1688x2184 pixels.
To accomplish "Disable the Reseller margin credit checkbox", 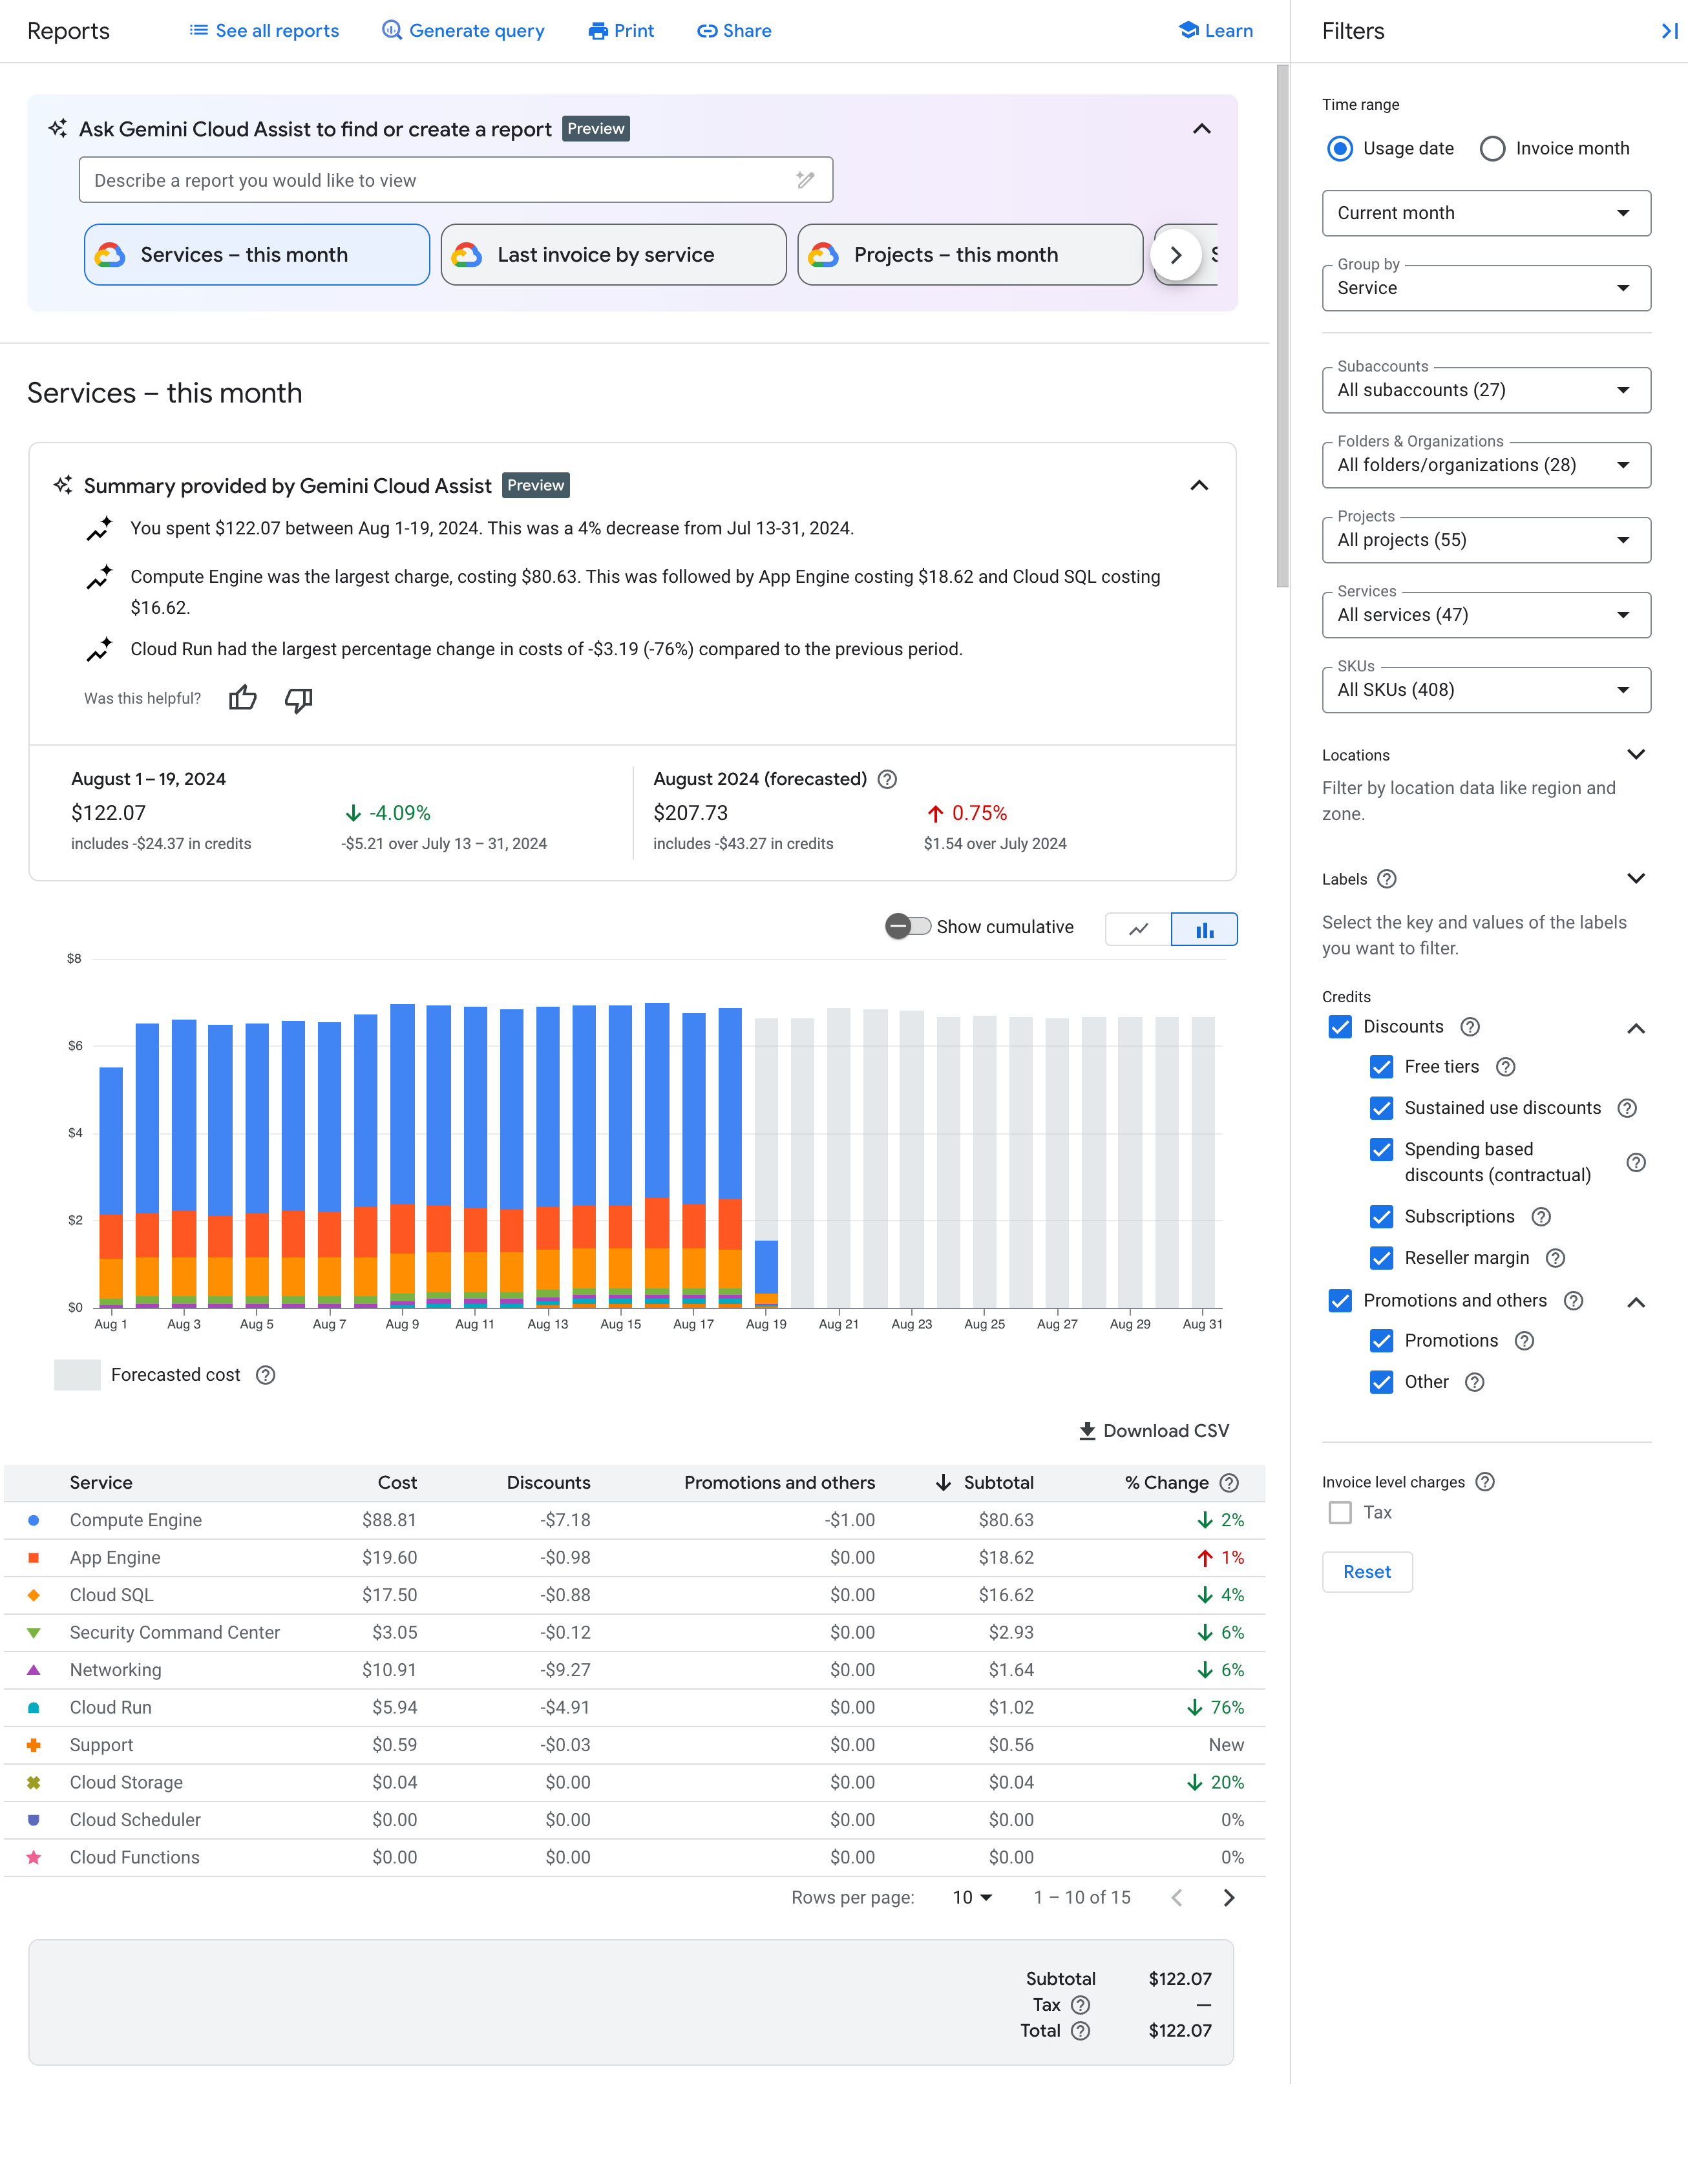I will point(1381,1259).
